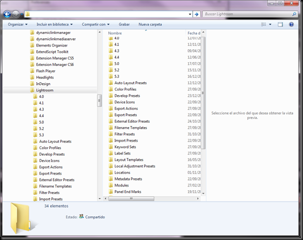Select Lightroom folder in navigation tree
This screenshot has width=303, height=240.
pyautogui.click(x=44, y=90)
